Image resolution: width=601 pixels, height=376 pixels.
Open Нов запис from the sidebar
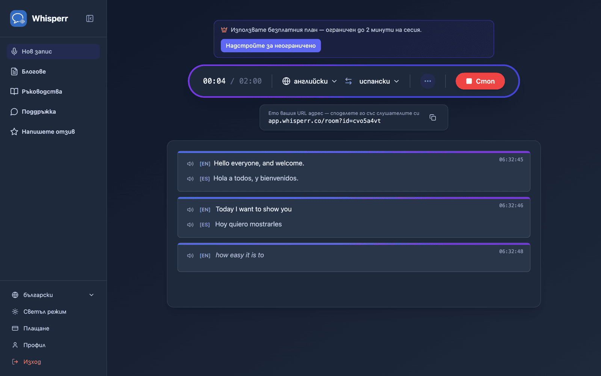click(53, 52)
